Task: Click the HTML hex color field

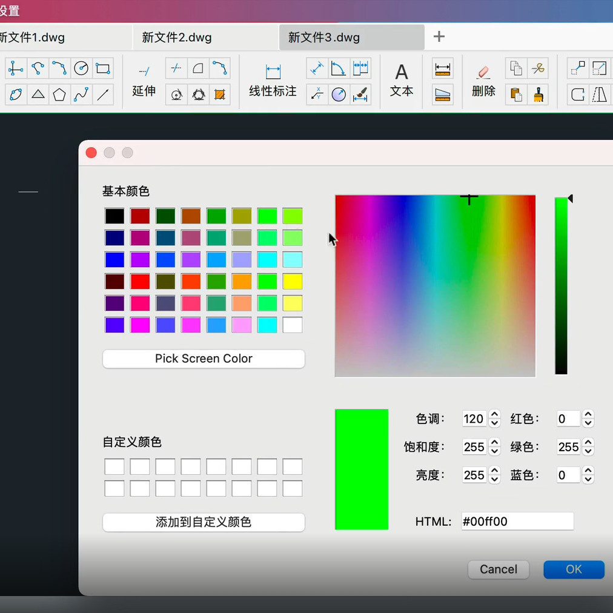Action: (x=517, y=521)
